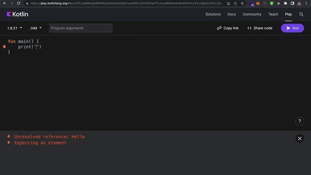311x175 pixels.
Task: Open the Community menu
Action: pos(252,14)
